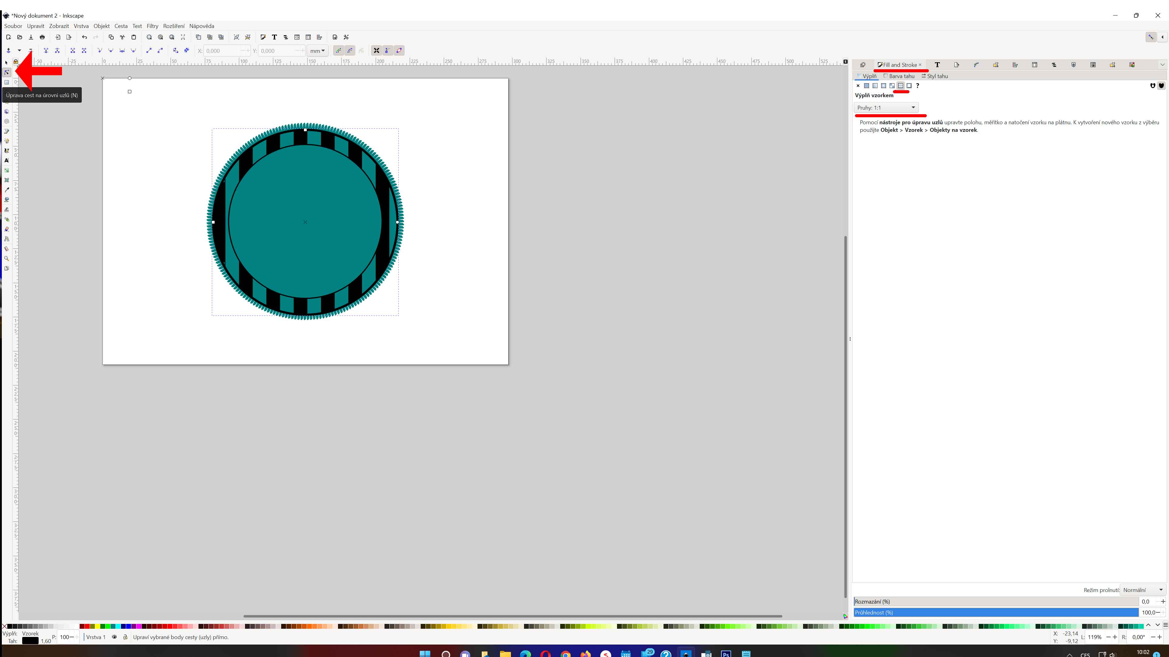1169x657 pixels.
Task: Select linear gradient fill type
Action: pos(875,86)
